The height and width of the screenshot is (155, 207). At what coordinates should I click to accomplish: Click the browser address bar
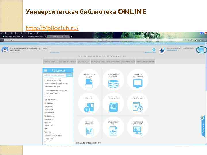pos(52,40)
